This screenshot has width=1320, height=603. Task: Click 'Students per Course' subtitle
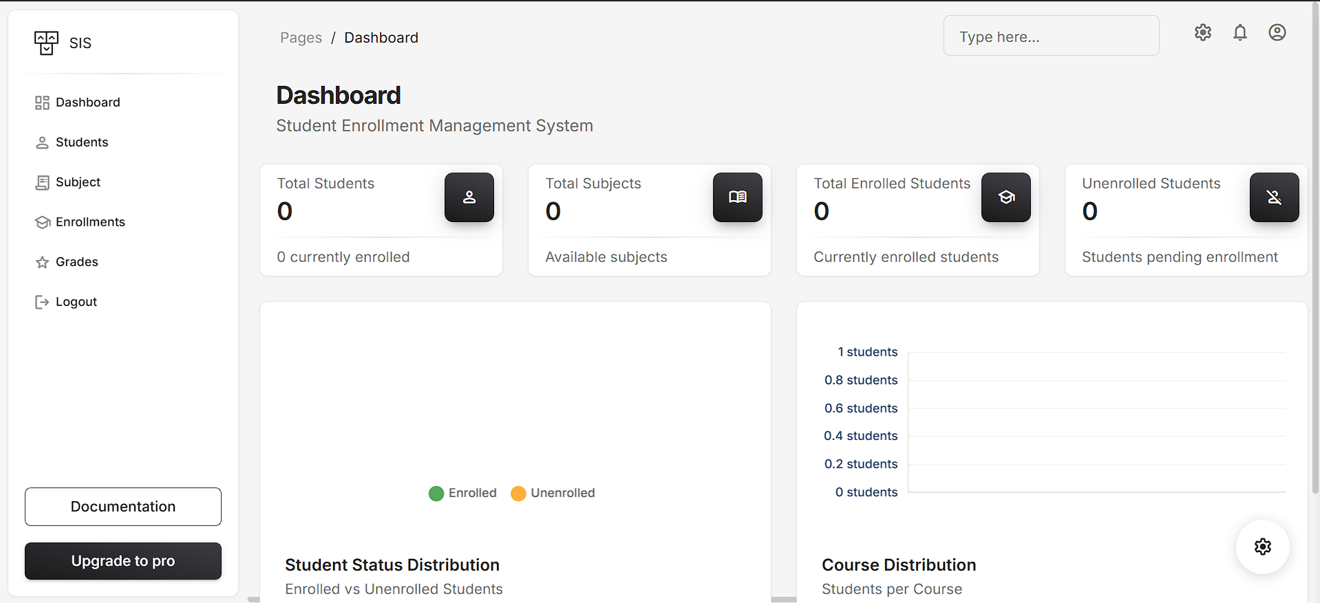[892, 589]
